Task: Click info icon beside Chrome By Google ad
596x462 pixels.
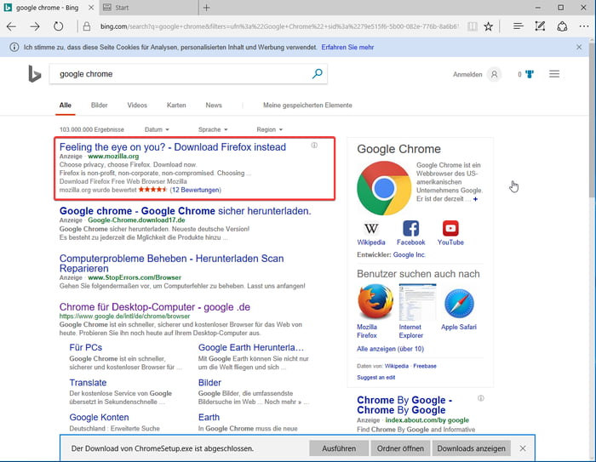Action: click(x=481, y=398)
